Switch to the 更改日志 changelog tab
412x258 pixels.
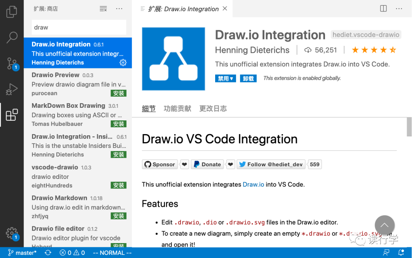click(213, 109)
